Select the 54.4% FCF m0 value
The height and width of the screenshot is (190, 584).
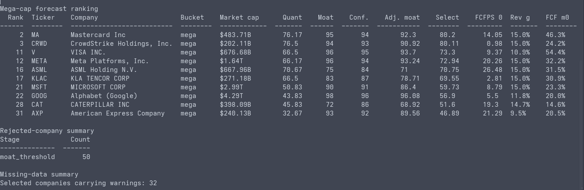pos(555,52)
